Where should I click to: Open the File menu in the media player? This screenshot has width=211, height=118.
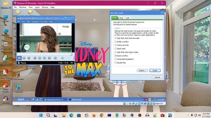point(18,22)
